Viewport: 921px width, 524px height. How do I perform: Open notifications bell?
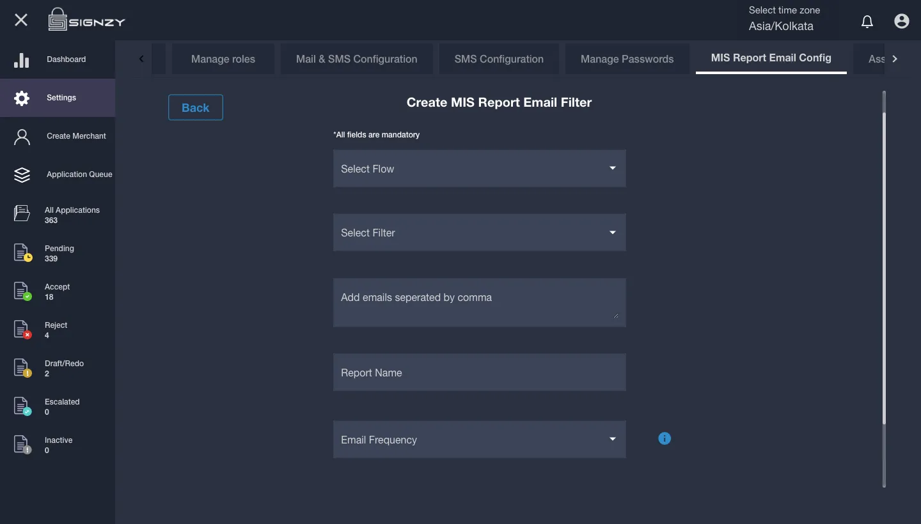click(x=867, y=21)
